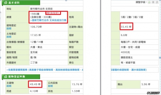Viewport: 161px width, 95px height.
Task: Open 說明 link under 土地登記
Action: [x=9, y=37]
